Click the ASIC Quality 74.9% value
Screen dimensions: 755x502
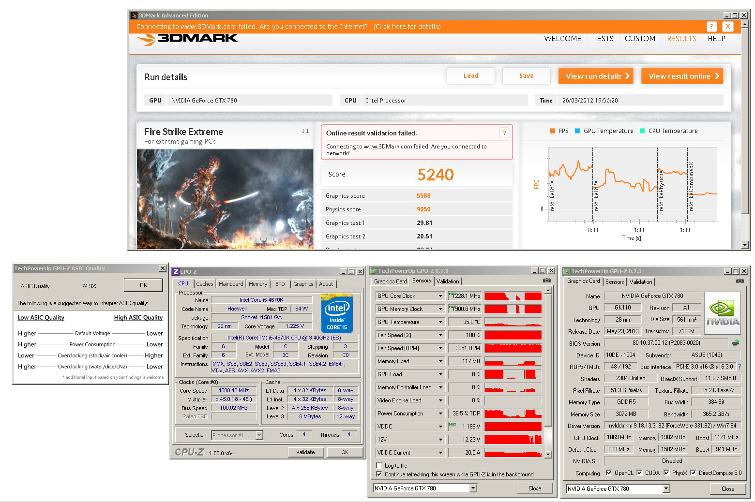pyautogui.click(x=89, y=286)
